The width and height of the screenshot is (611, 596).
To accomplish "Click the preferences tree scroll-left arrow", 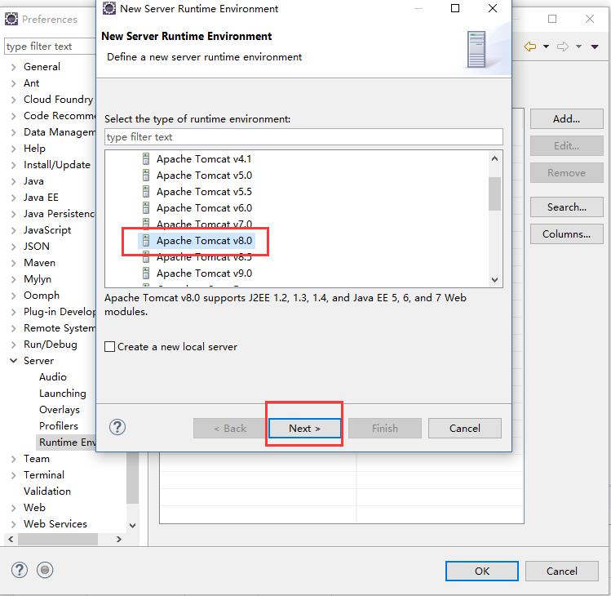I will [x=11, y=540].
